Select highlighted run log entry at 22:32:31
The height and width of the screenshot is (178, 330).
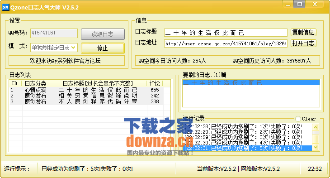pyautogui.click(x=248, y=148)
